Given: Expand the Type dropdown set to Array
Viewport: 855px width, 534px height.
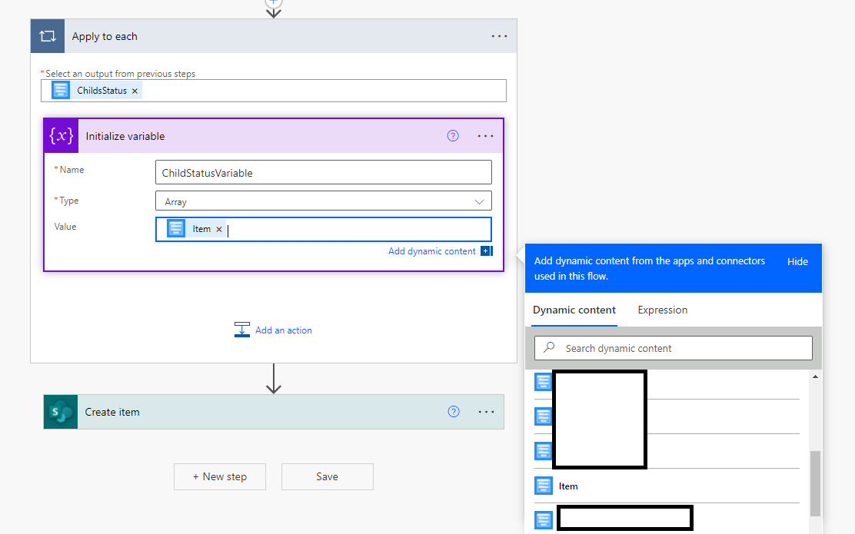Looking at the screenshot, I should (480, 201).
